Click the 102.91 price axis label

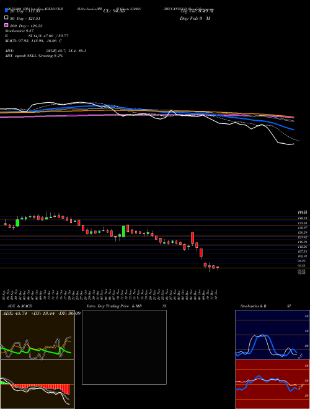(x=303, y=256)
